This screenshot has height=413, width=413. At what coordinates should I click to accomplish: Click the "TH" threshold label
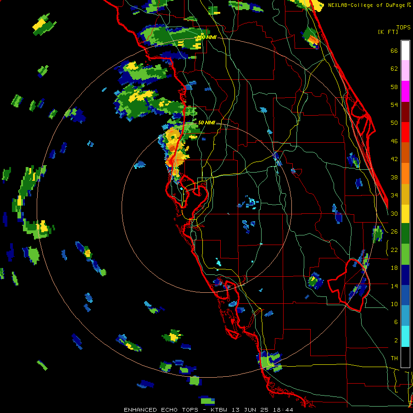394,358
